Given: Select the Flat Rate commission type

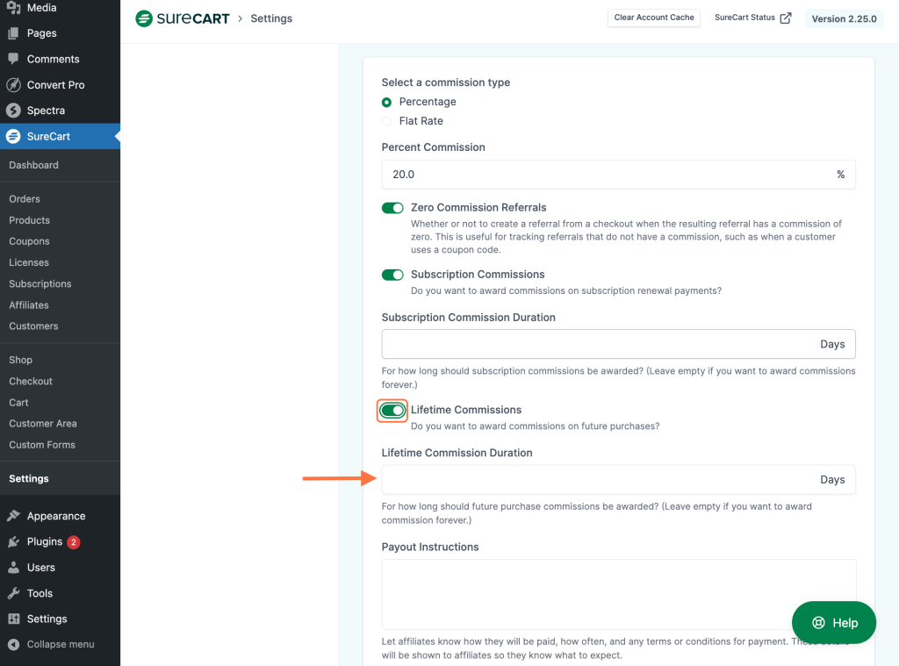Looking at the screenshot, I should (x=386, y=120).
